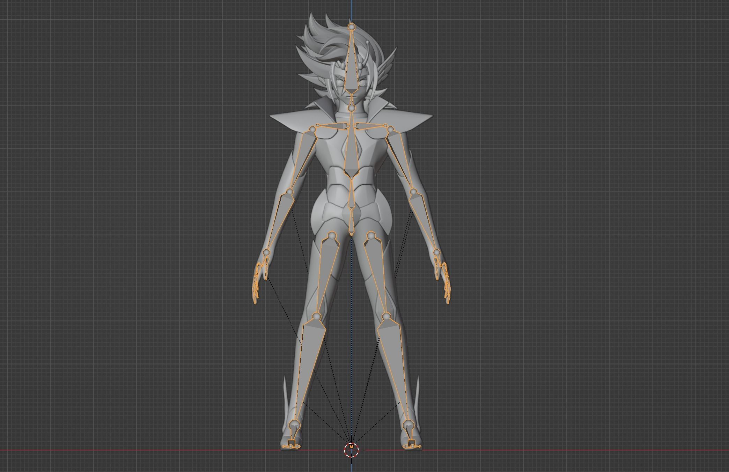Click the 3D cursor at the armature origin

(351, 450)
